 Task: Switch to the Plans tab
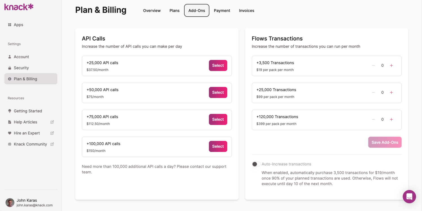pos(174,11)
